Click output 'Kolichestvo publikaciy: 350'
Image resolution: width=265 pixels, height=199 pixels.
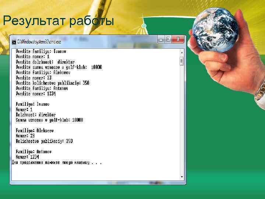44,141
